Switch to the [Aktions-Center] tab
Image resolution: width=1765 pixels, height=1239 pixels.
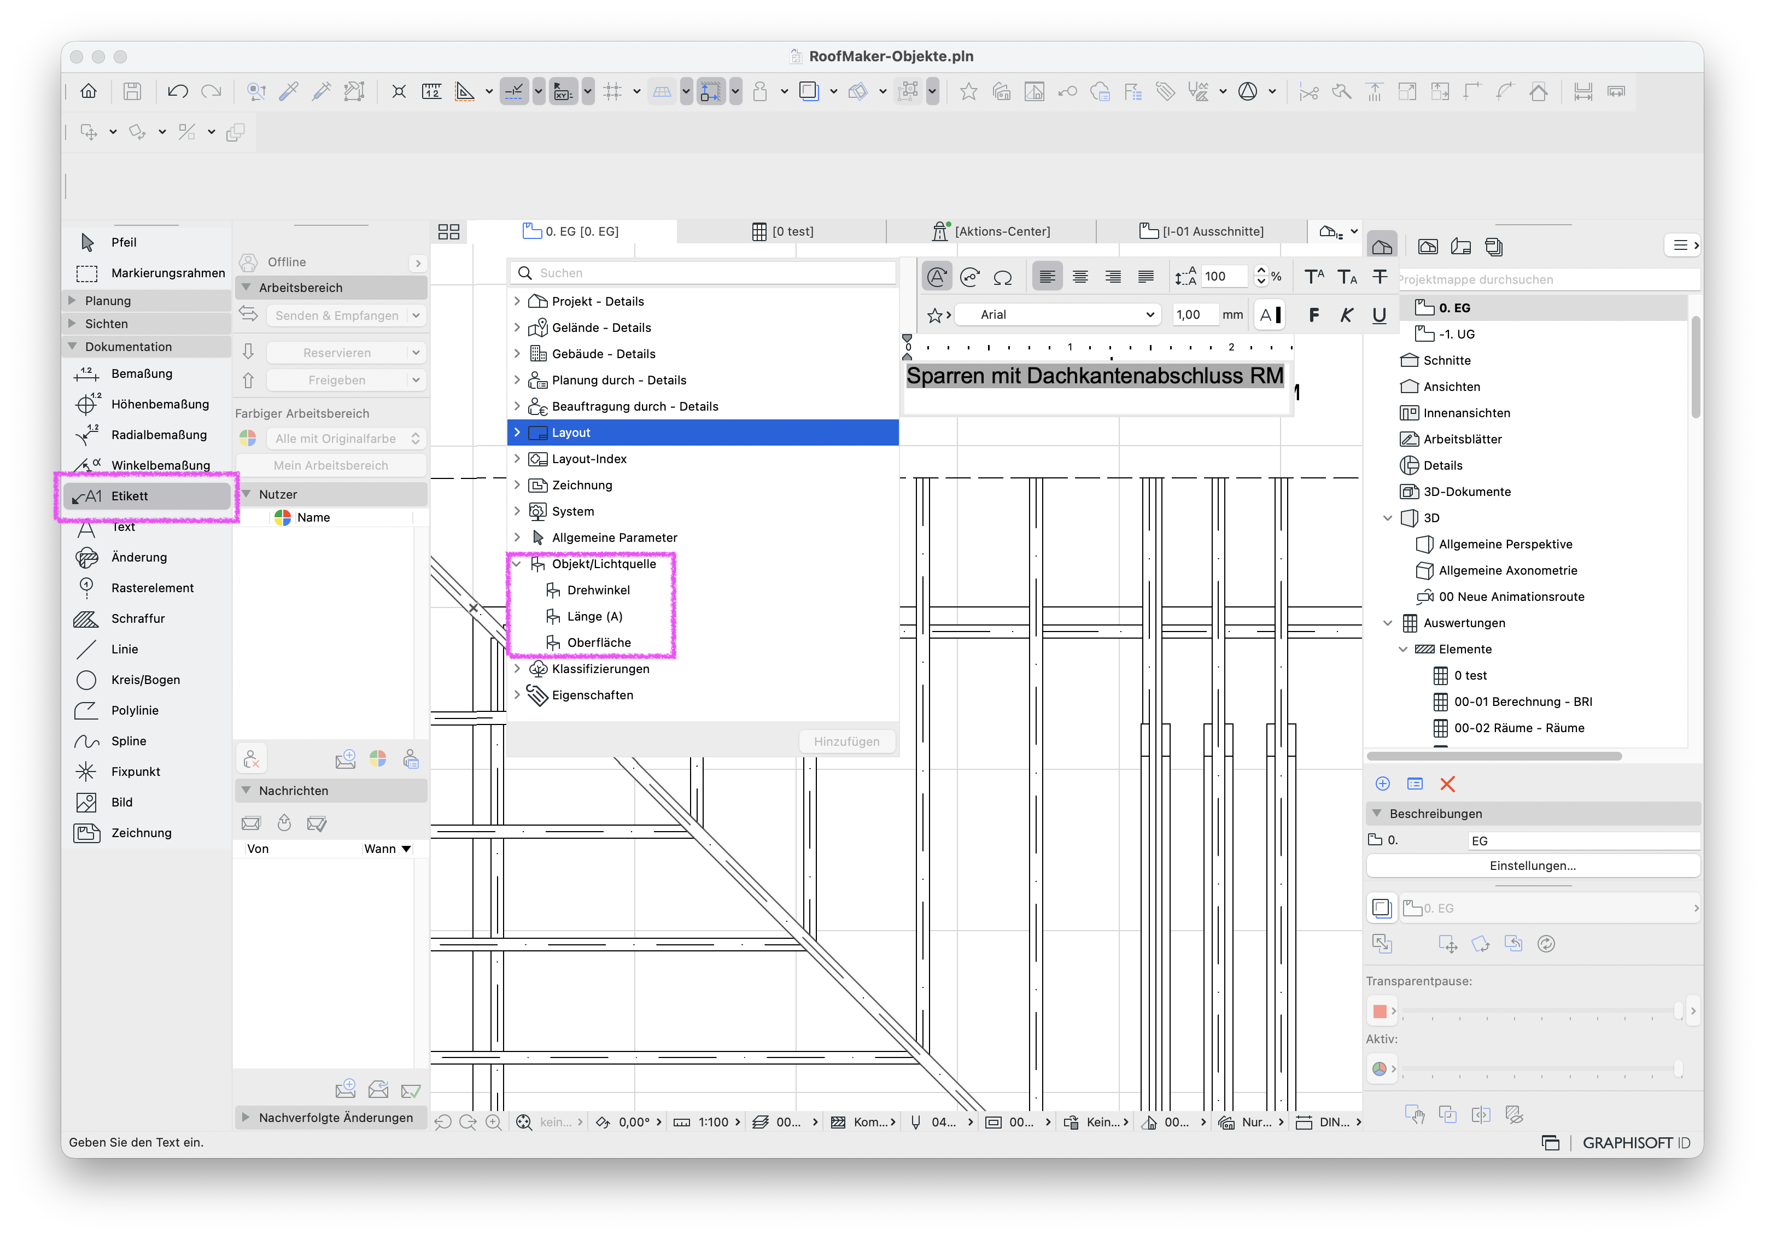992,231
